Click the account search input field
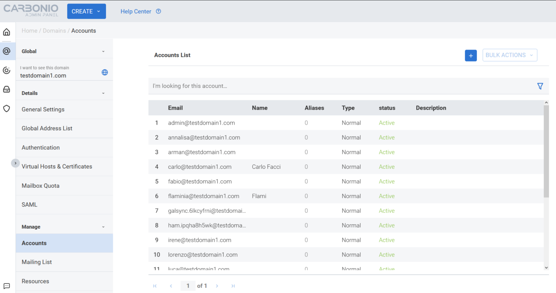The width and height of the screenshot is (556, 293). (238, 86)
